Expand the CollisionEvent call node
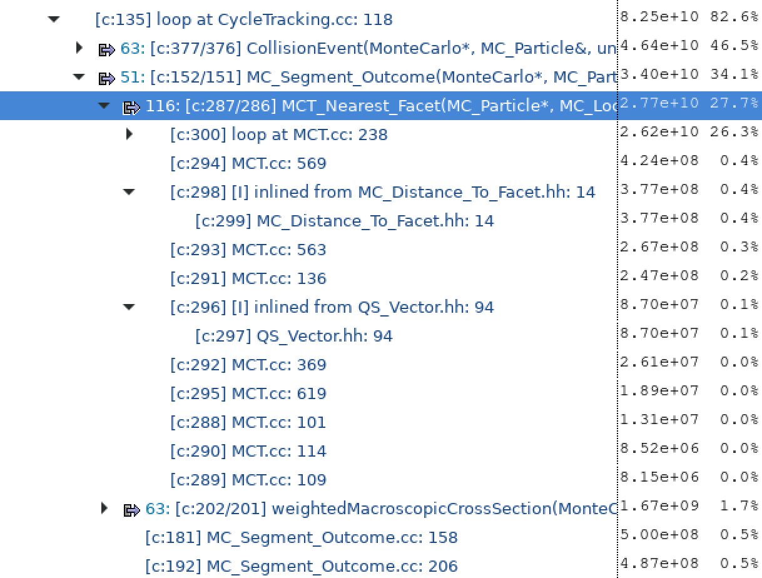762x578 pixels. 79,48
